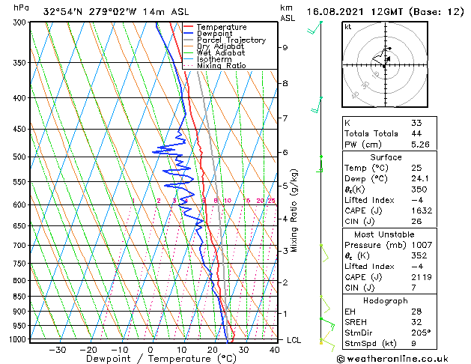
Task: Click the 950 hPa pressure axis label
Action: point(21,326)
